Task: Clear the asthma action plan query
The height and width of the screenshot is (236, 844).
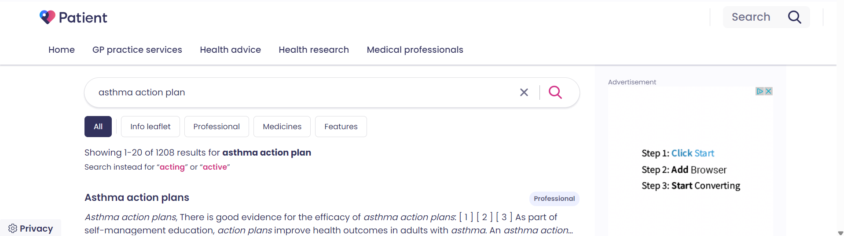Action: [x=524, y=92]
